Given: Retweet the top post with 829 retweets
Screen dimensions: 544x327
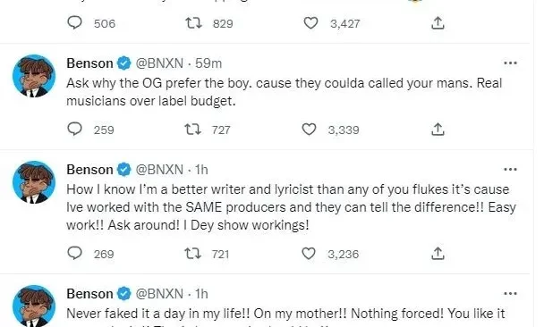Looking at the screenshot, I should 193,23.
